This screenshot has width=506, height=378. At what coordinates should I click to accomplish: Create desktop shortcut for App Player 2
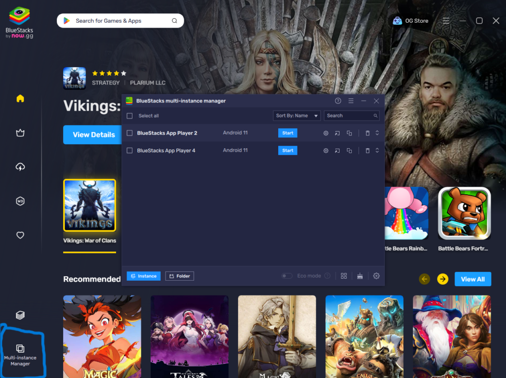(x=337, y=133)
